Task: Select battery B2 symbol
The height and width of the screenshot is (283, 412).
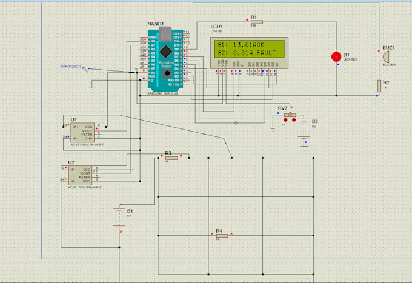Action: (x=304, y=128)
